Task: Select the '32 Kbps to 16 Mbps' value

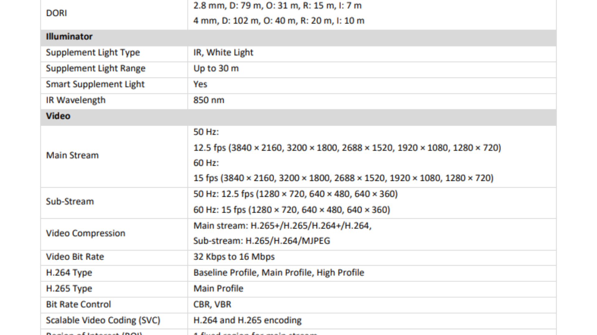Action: point(234,257)
